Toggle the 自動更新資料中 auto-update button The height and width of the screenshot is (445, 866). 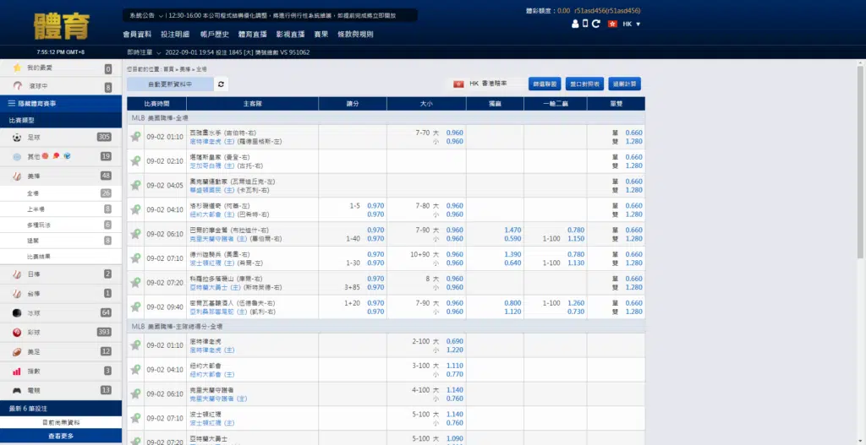169,84
